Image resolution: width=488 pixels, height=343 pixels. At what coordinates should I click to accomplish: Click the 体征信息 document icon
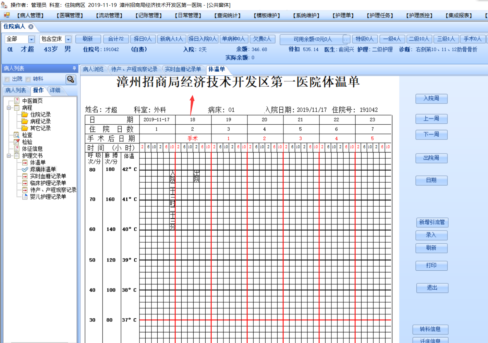click(16, 149)
